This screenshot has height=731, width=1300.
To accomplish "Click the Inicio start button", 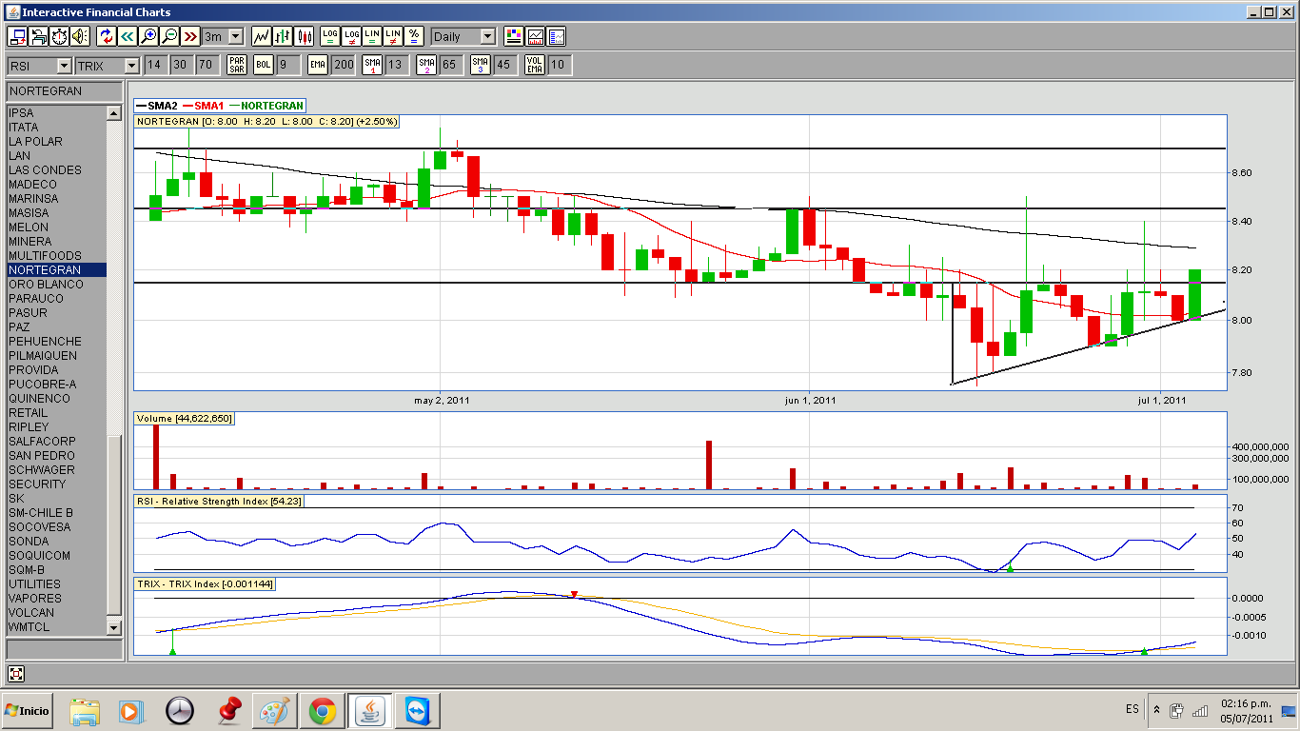I will pyautogui.click(x=28, y=711).
